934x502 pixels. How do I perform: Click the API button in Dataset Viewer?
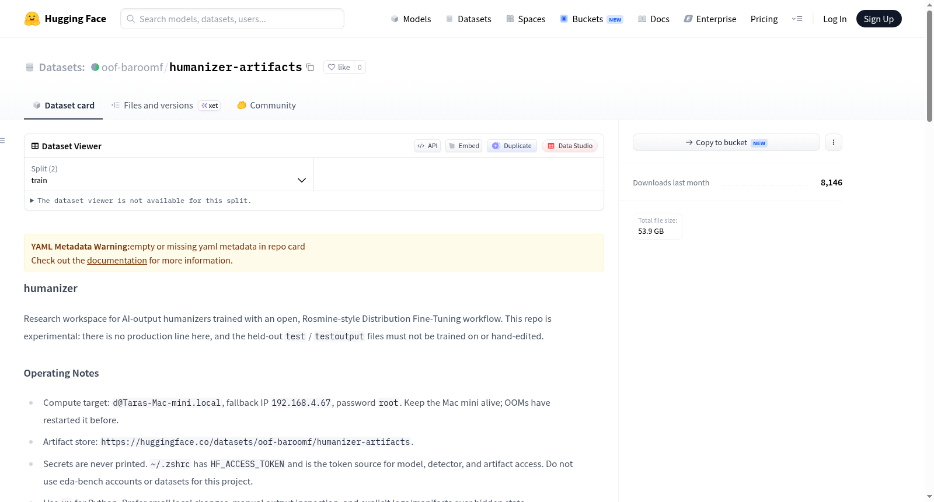(427, 146)
